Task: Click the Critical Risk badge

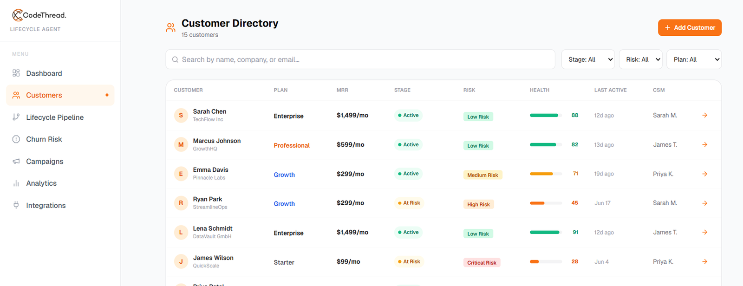Action: tap(482, 263)
